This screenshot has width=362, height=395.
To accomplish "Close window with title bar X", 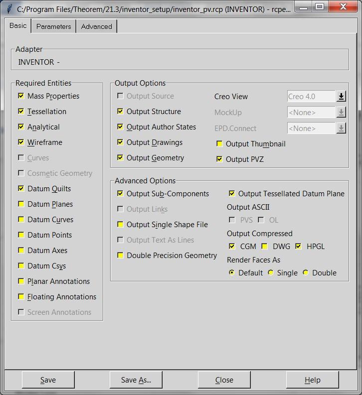I will point(343,7).
